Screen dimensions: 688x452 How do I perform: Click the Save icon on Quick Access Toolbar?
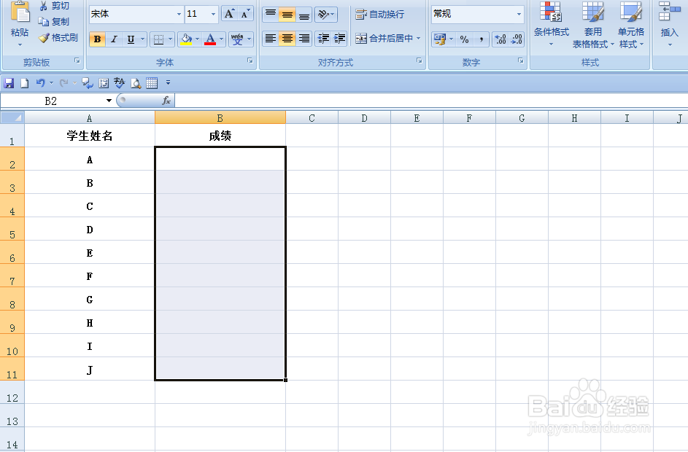tap(8, 82)
